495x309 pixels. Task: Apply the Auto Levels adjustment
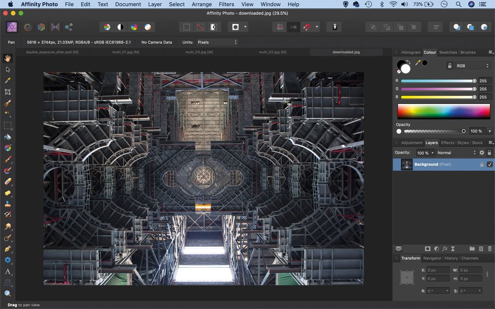pyautogui.click(x=106, y=27)
